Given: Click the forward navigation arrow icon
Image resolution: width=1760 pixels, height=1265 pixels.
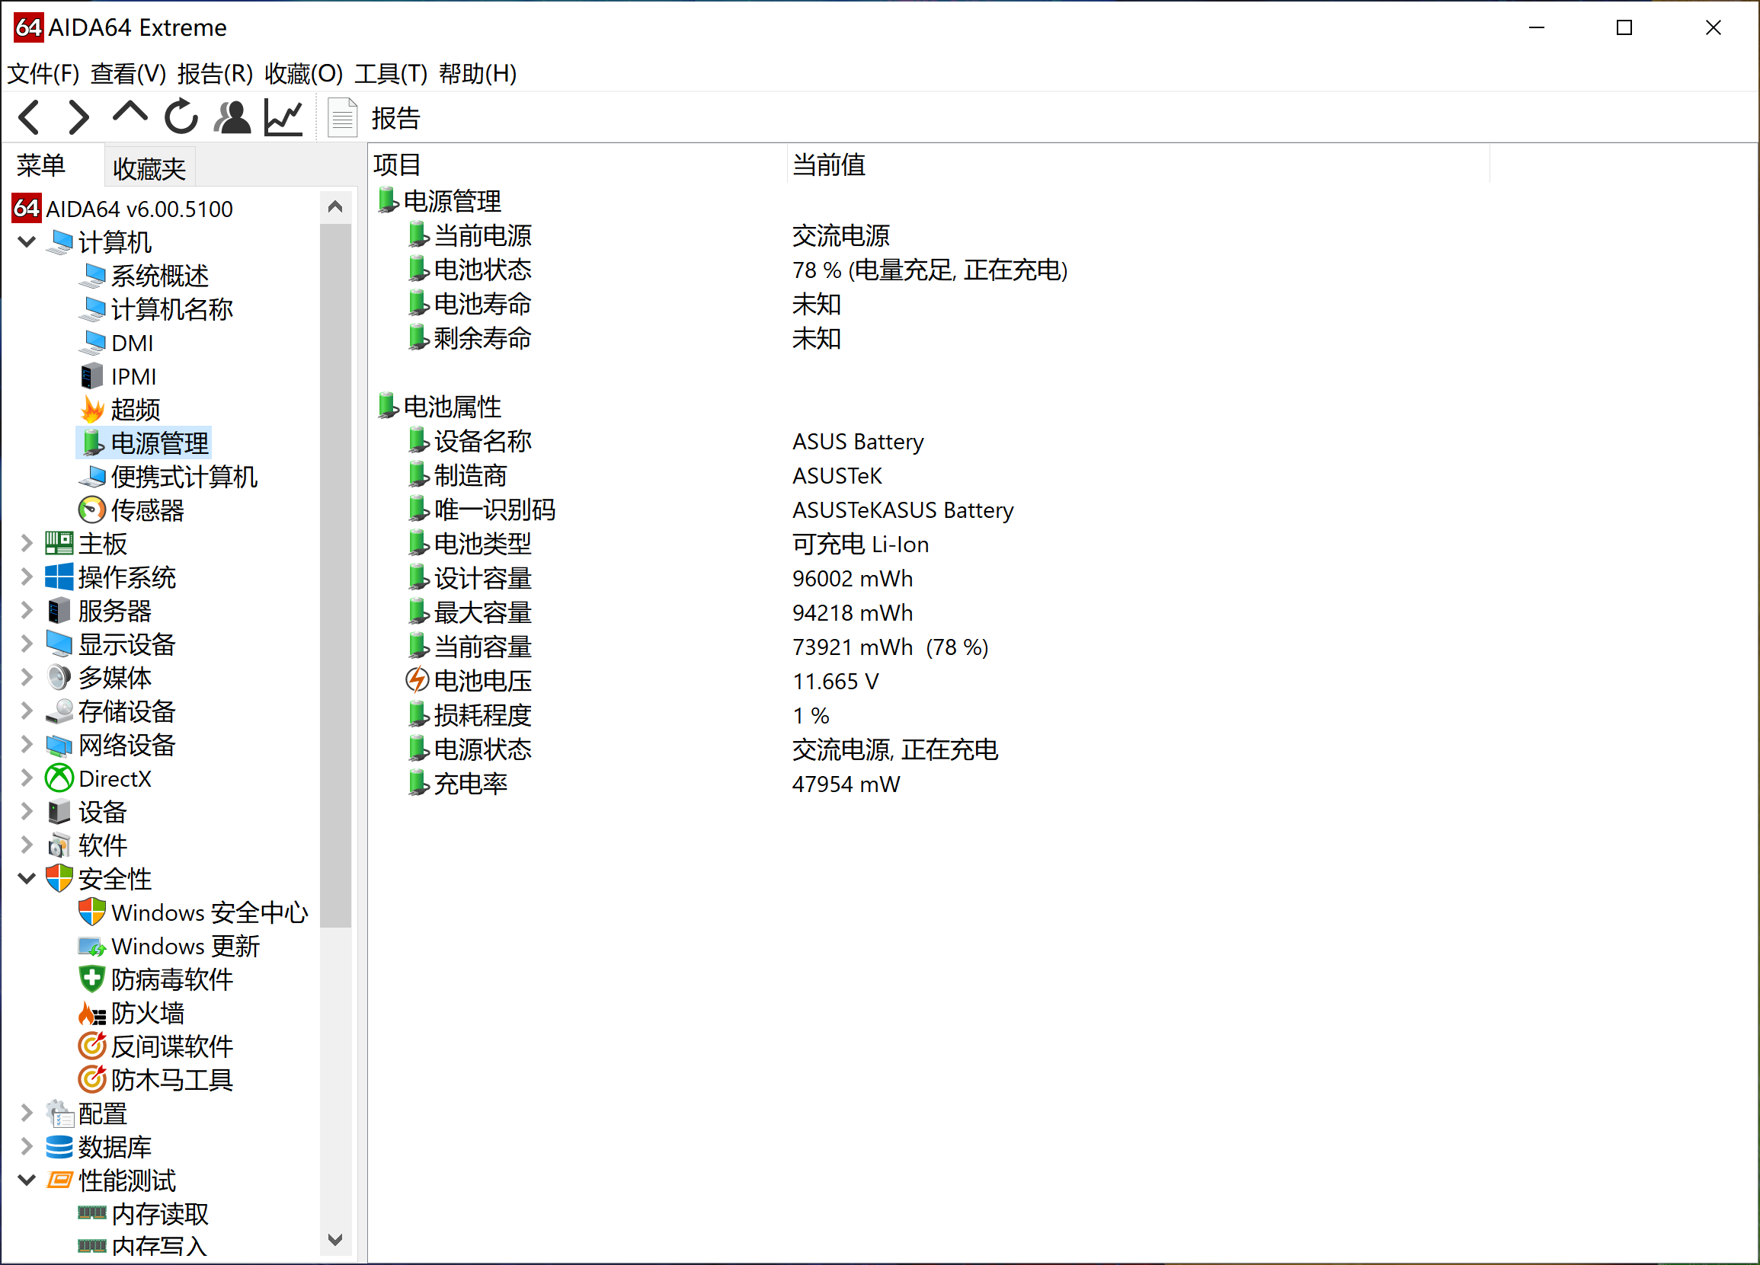Looking at the screenshot, I should click(78, 118).
